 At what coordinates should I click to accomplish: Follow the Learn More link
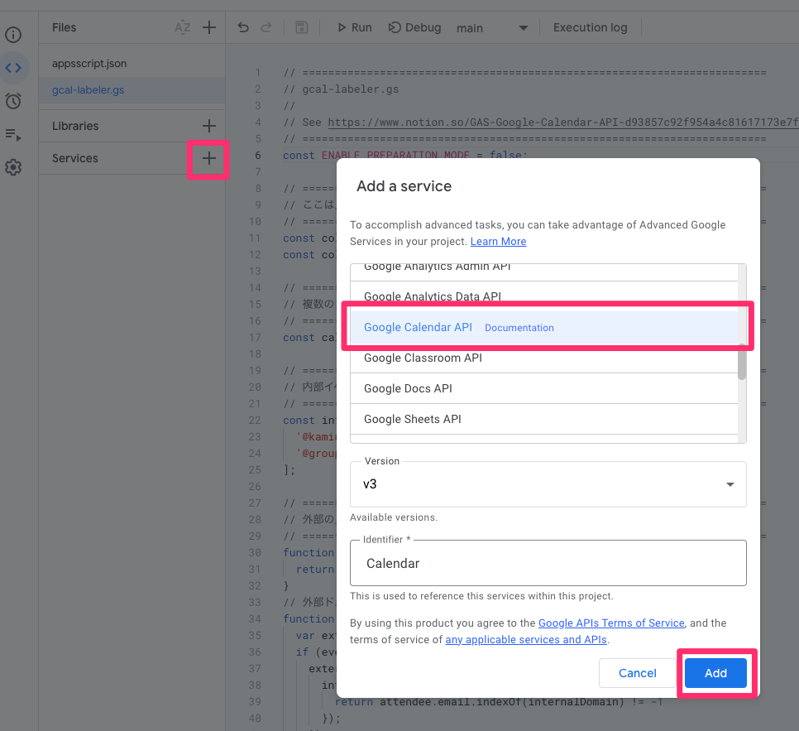(x=498, y=242)
